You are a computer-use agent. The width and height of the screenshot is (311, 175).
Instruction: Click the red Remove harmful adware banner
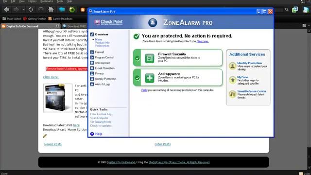(67, 69)
